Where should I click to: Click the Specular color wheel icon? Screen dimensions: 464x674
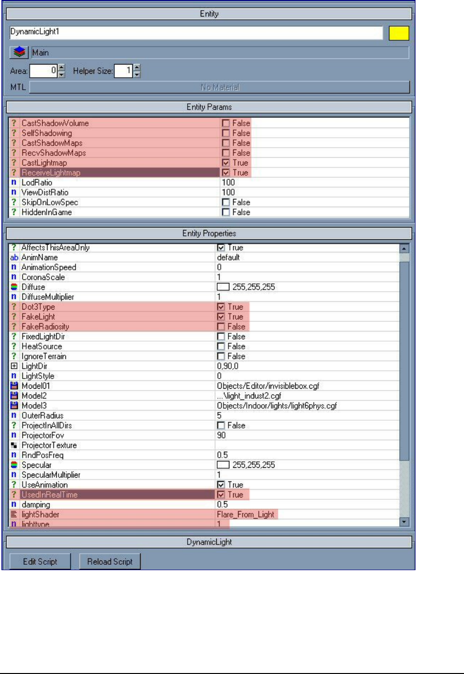(x=14, y=465)
